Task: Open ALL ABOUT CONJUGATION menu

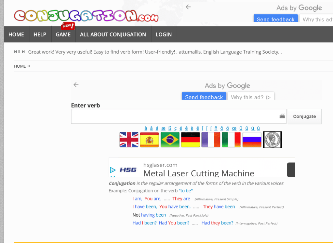Action: 113,34
